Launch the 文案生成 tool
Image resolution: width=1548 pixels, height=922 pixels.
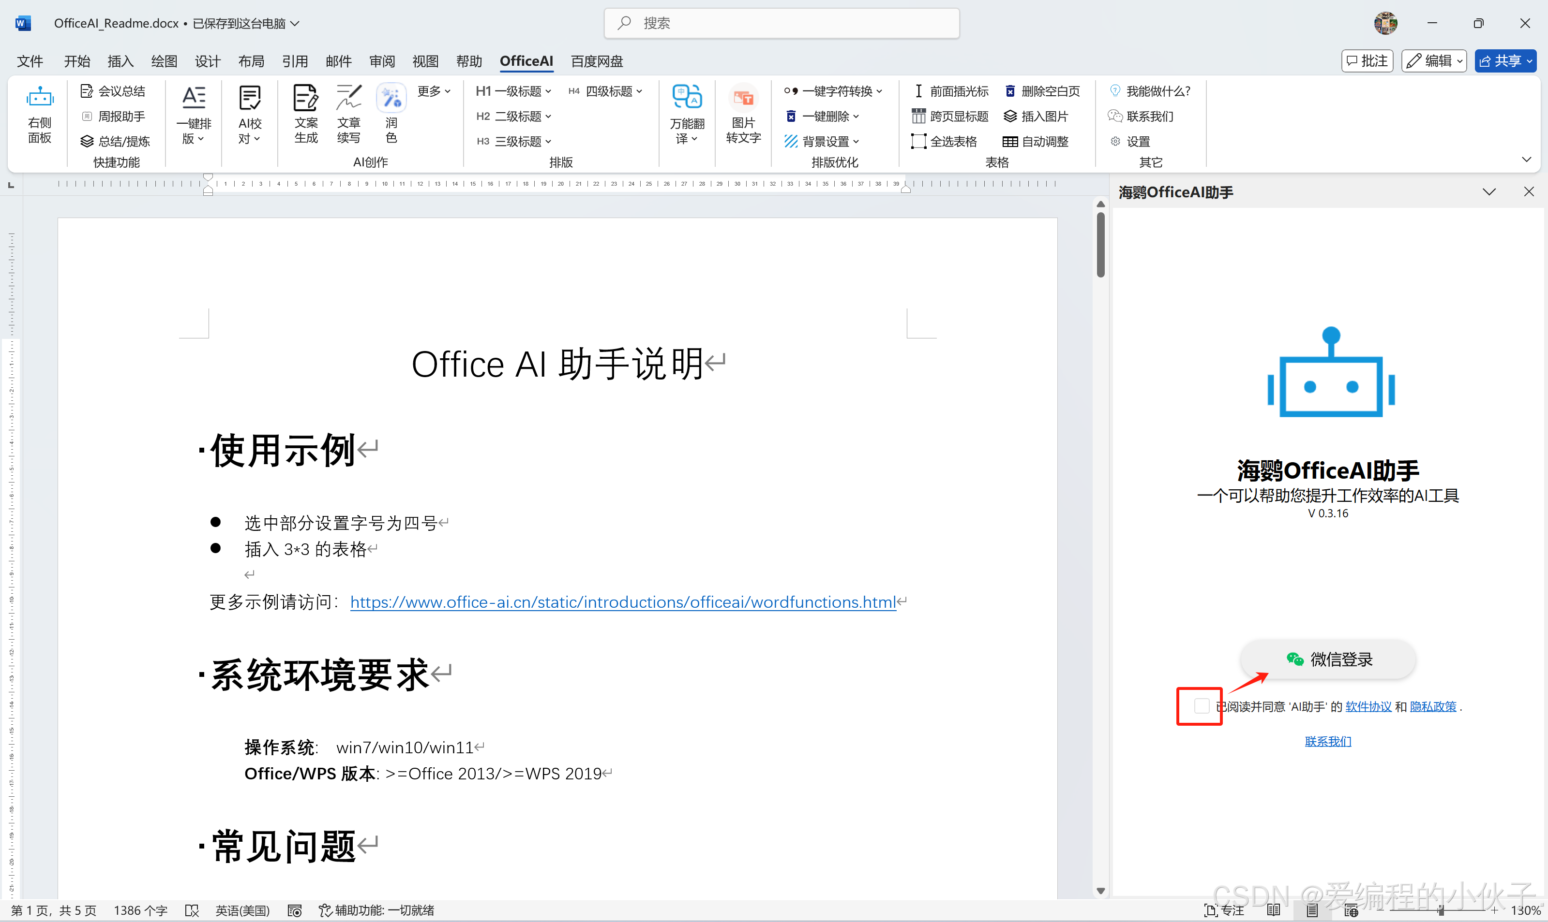[x=305, y=115]
